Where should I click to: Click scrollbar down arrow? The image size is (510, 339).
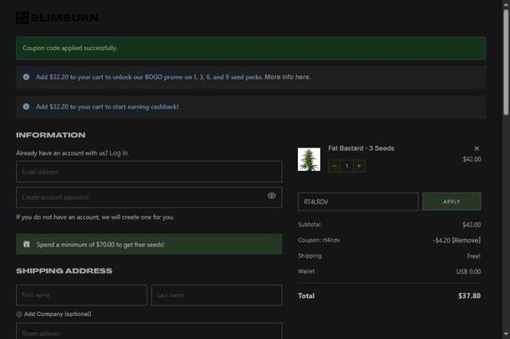(x=506, y=334)
